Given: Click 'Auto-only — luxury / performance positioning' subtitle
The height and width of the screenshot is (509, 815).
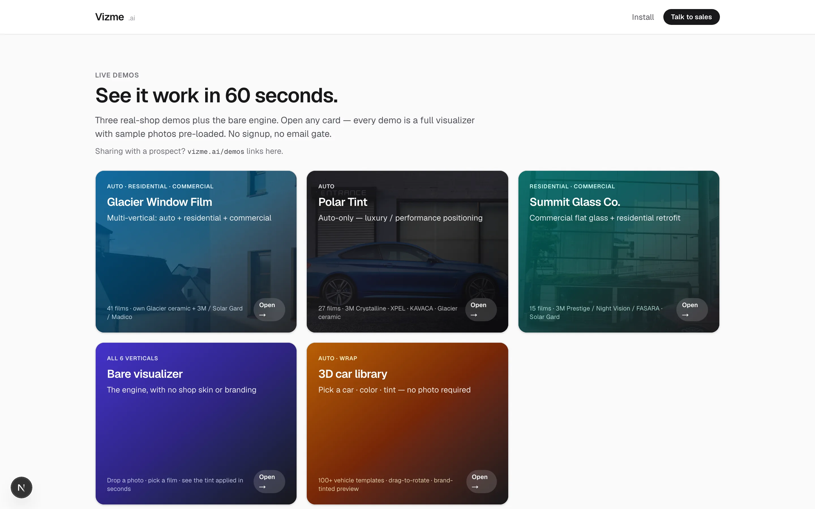Looking at the screenshot, I should pyautogui.click(x=400, y=218).
